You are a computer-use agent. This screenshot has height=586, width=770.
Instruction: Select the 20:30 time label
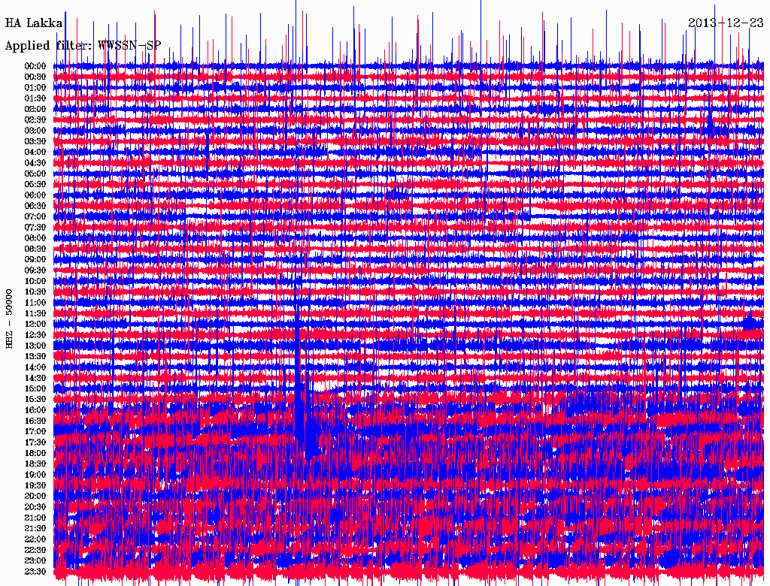pos(35,506)
